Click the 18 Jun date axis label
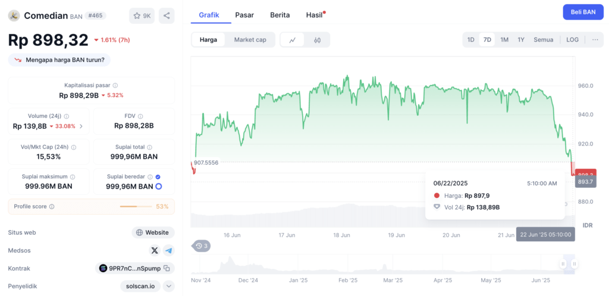Screen dimensions: 609x296 (x=342, y=235)
